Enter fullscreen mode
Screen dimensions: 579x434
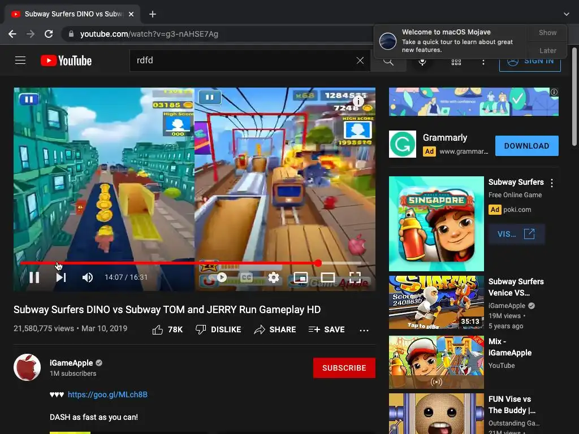(355, 277)
